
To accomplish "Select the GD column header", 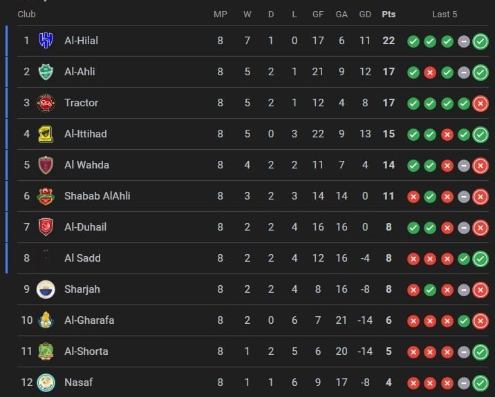I will [x=365, y=14].
